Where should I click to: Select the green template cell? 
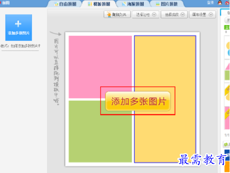tap(100, 131)
